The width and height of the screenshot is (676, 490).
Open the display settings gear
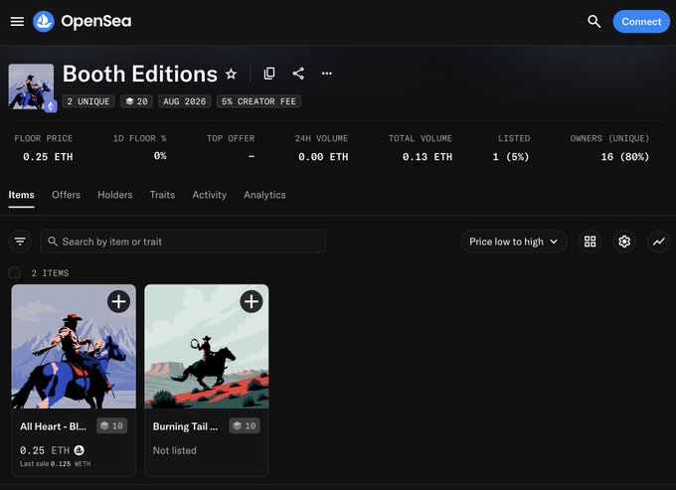click(x=624, y=242)
